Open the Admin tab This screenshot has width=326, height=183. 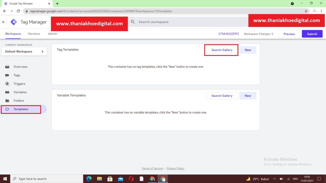pyautogui.click(x=53, y=34)
